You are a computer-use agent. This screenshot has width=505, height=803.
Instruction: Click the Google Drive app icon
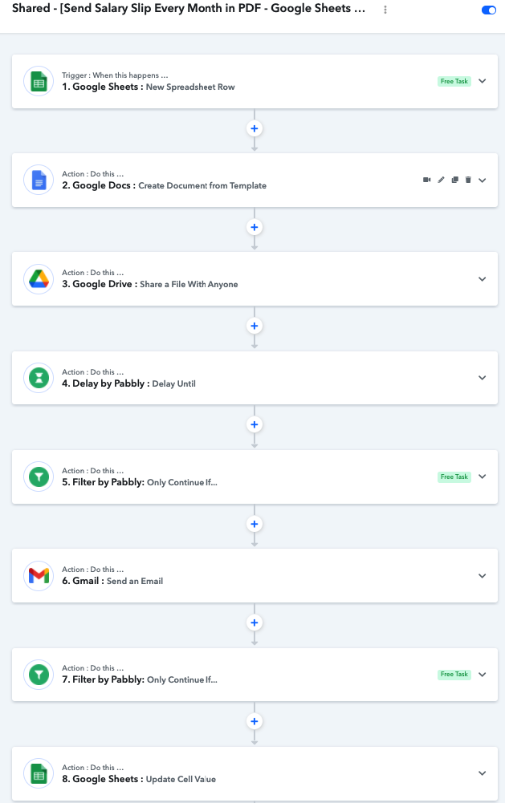(x=39, y=278)
